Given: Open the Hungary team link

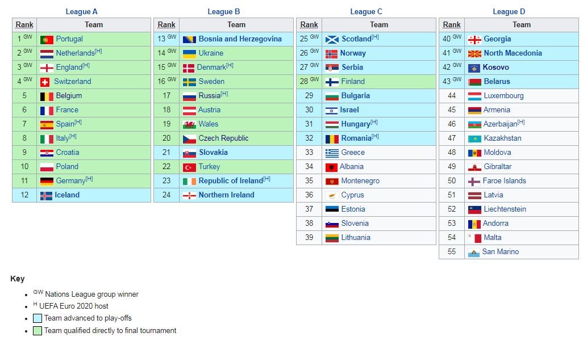Looking at the screenshot, I should (x=355, y=124).
